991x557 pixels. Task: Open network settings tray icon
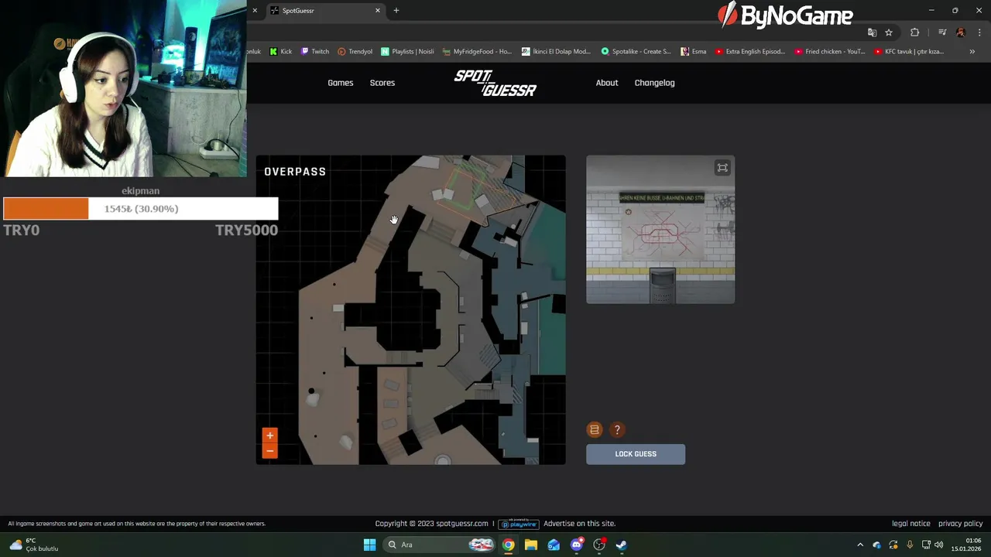pyautogui.click(x=926, y=545)
